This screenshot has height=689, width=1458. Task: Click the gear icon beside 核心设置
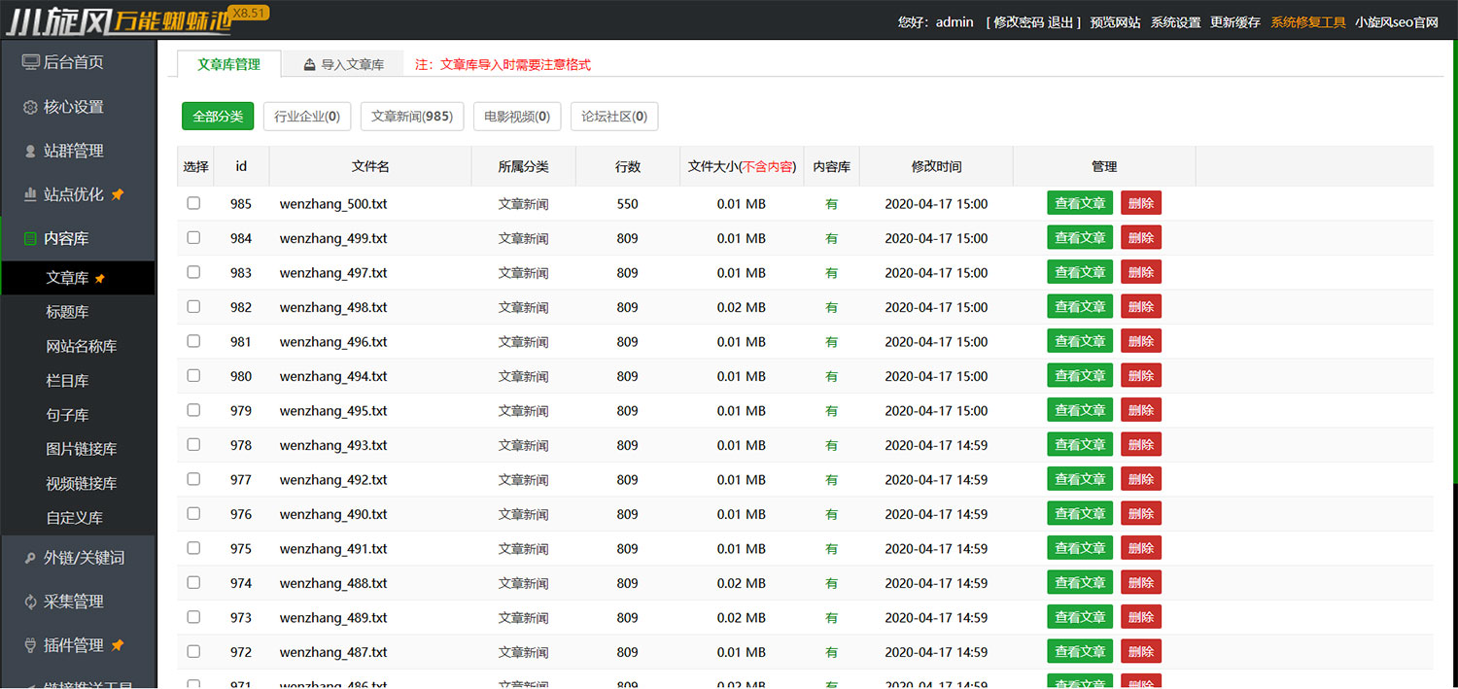(x=31, y=107)
